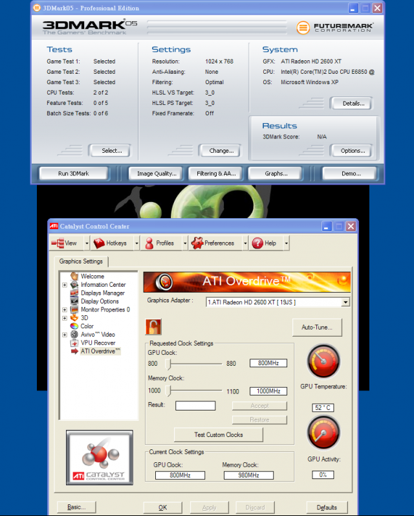Expand the Information Center tree node
The height and width of the screenshot is (516, 414).
[65, 285]
